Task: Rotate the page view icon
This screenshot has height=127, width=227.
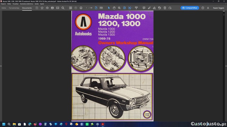Action: pos(170,8)
